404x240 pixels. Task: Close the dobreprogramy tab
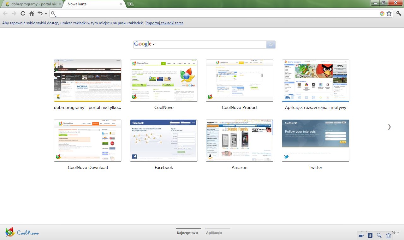[59, 4]
